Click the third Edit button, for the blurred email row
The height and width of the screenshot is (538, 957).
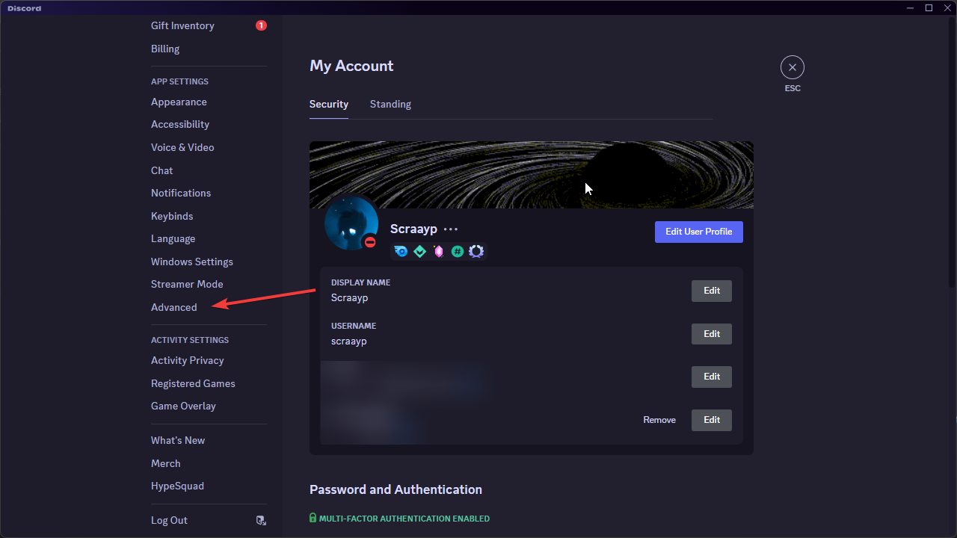(x=712, y=377)
